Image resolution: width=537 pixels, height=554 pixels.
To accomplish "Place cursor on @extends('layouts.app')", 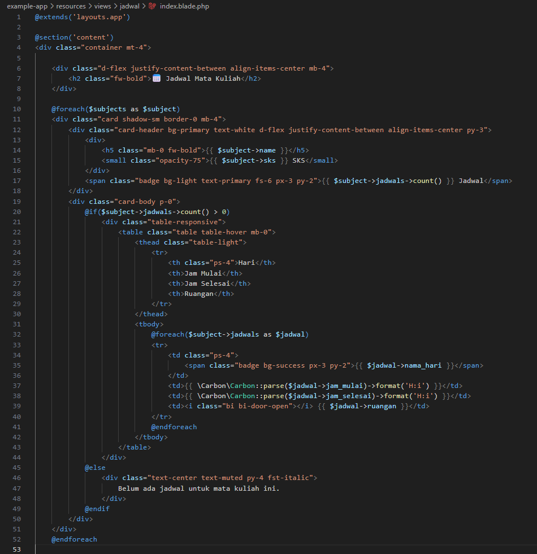I will click(83, 17).
